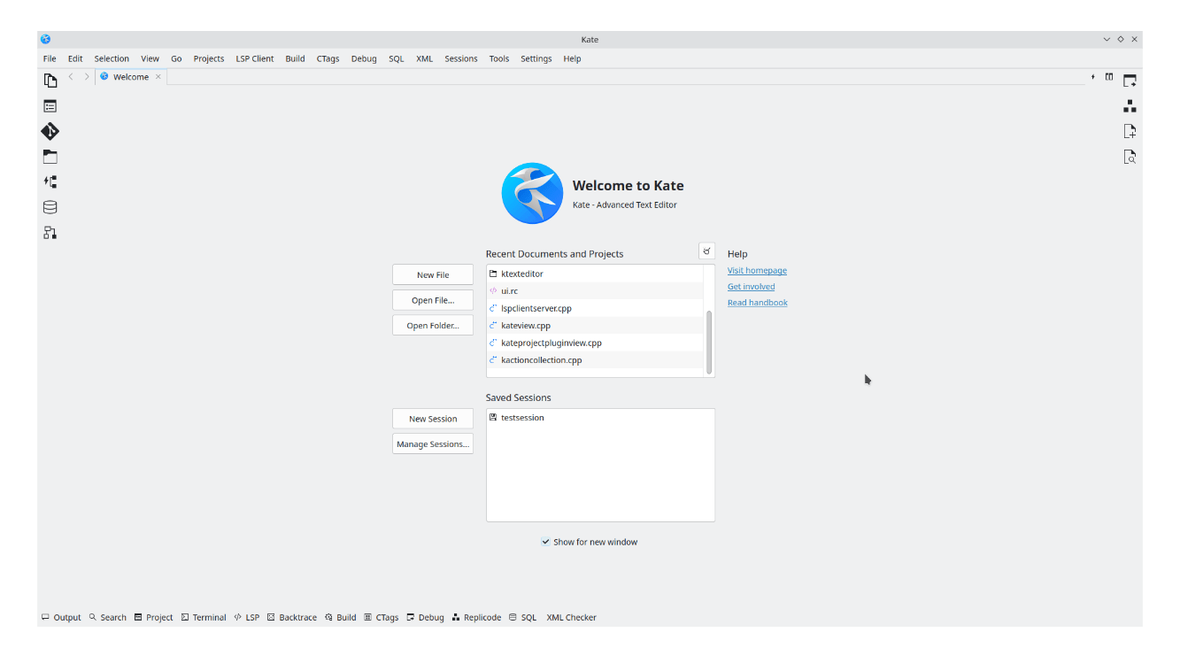Open the LSP Client menu
This screenshot has height=671, width=1180.
(x=254, y=58)
